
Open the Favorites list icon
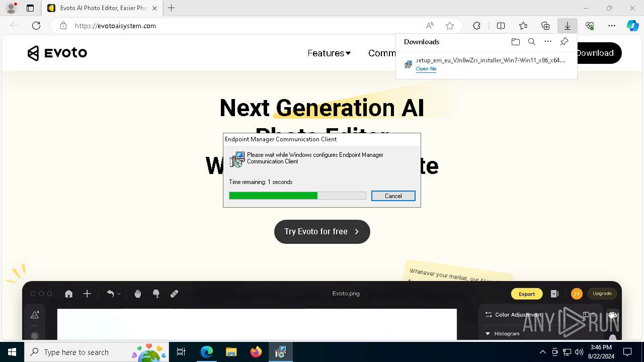523,26
